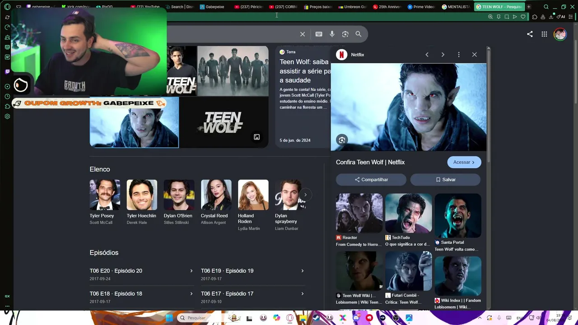Screen dimensions: 578x325
Task: Open Reactor related image thumbnail
Action: [359, 213]
